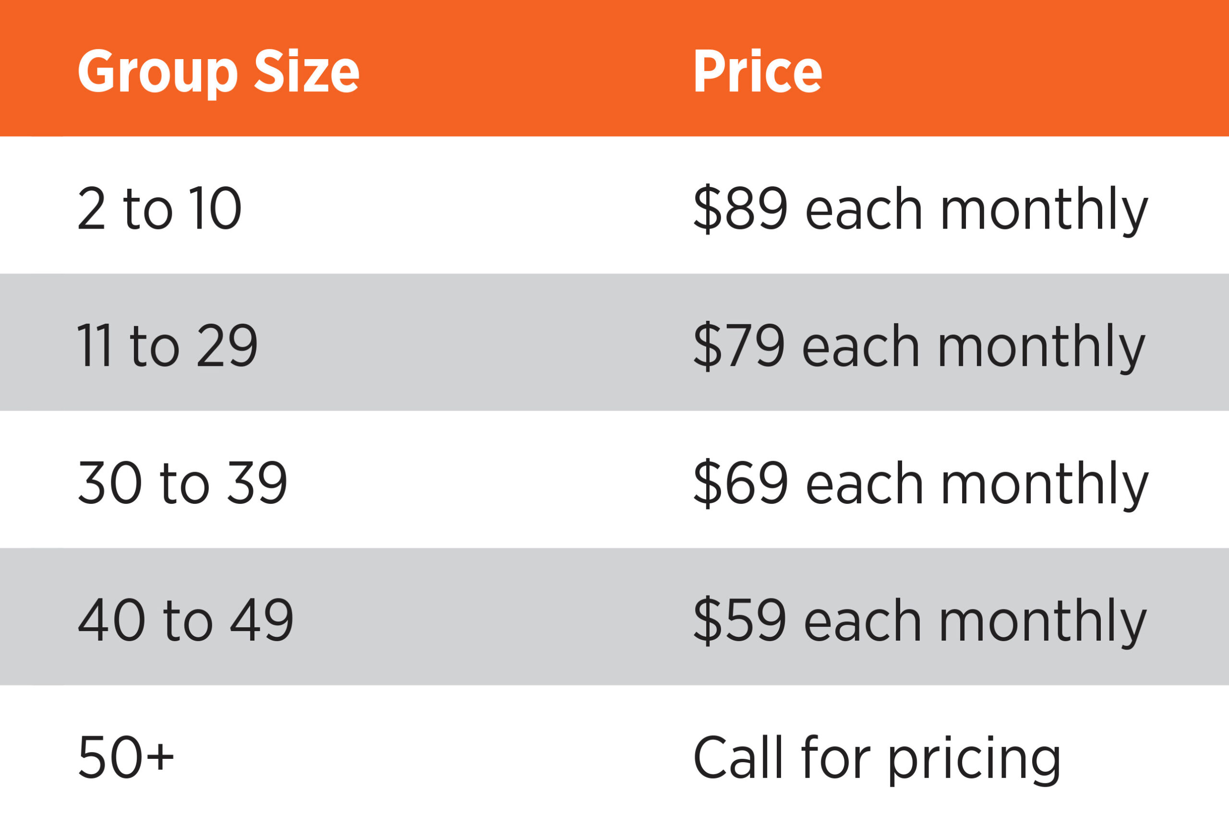Click the number "29" in the second row
This screenshot has width=1229, height=827.
[x=227, y=346]
